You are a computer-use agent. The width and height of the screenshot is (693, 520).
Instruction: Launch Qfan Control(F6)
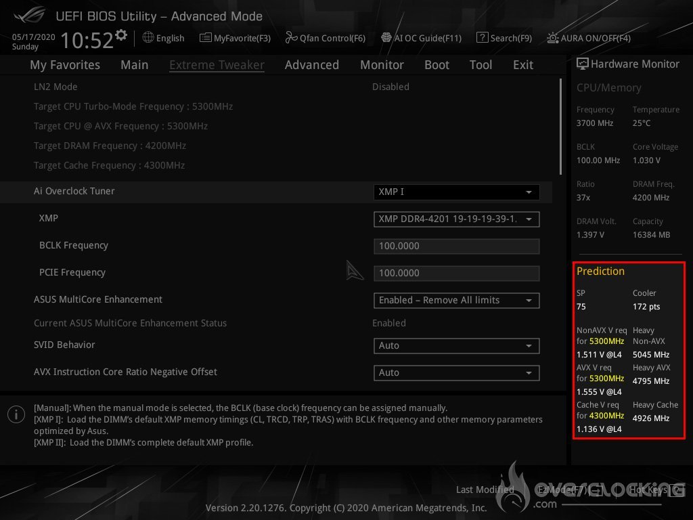332,38
